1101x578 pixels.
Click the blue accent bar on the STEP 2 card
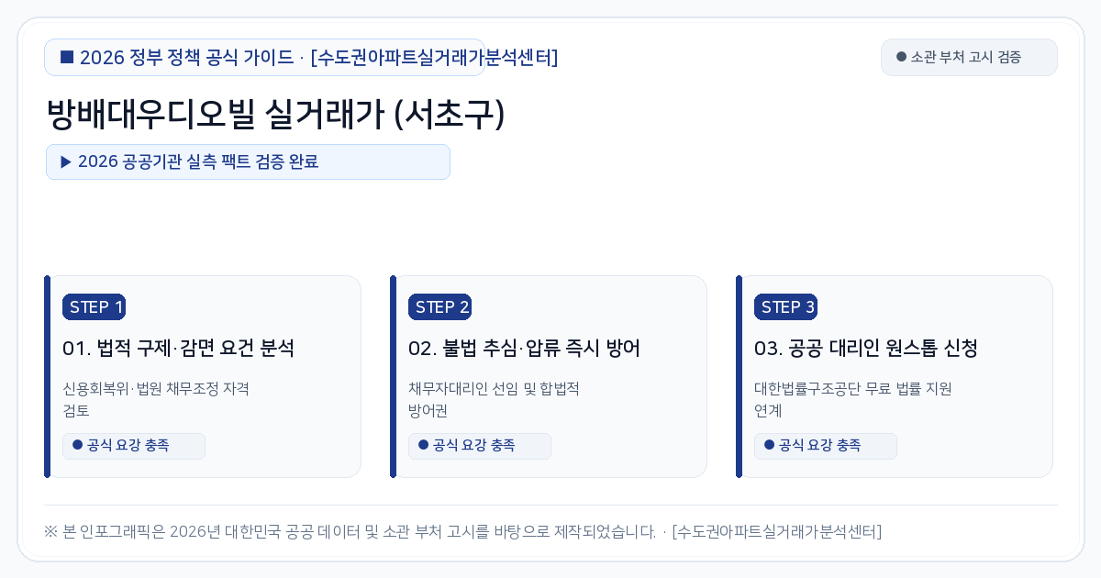[393, 376]
